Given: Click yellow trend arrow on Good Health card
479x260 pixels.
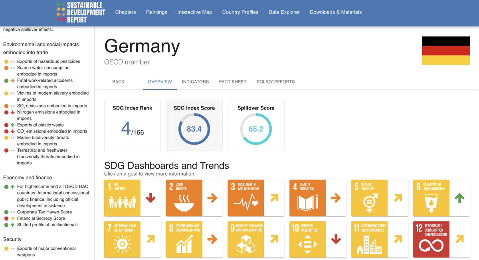Looking at the screenshot, I should 274,198.
